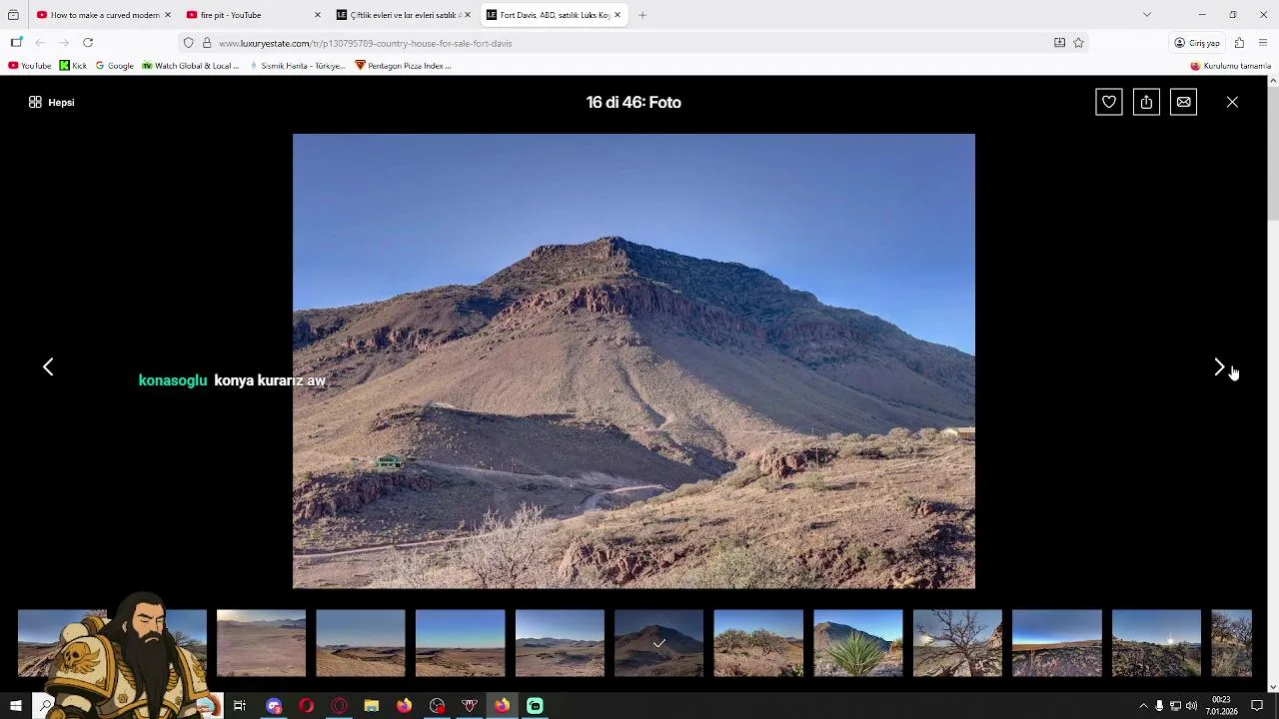Image resolution: width=1279 pixels, height=719 pixels.
Task: Open sidebar toggle icon left of back button
Action: [16, 43]
